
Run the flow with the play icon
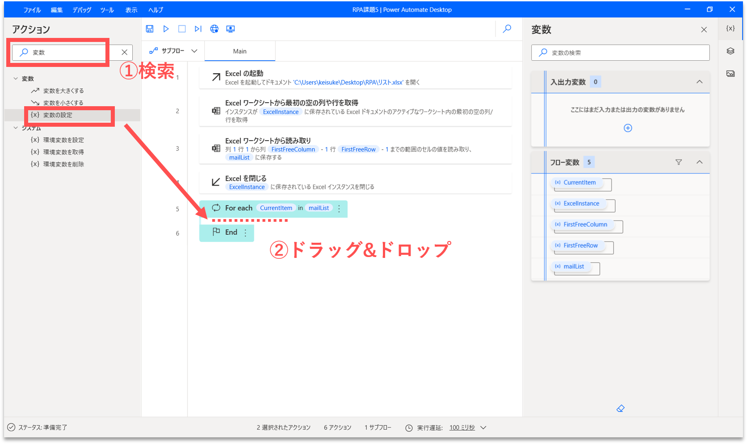tap(166, 29)
